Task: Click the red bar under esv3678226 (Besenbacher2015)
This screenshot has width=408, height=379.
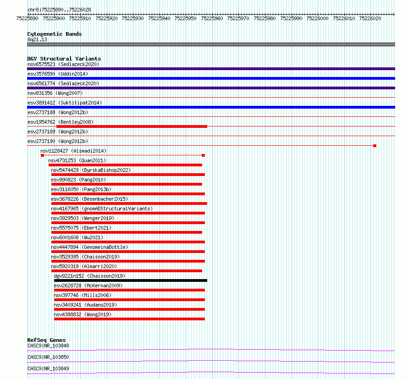Action: (x=129, y=203)
